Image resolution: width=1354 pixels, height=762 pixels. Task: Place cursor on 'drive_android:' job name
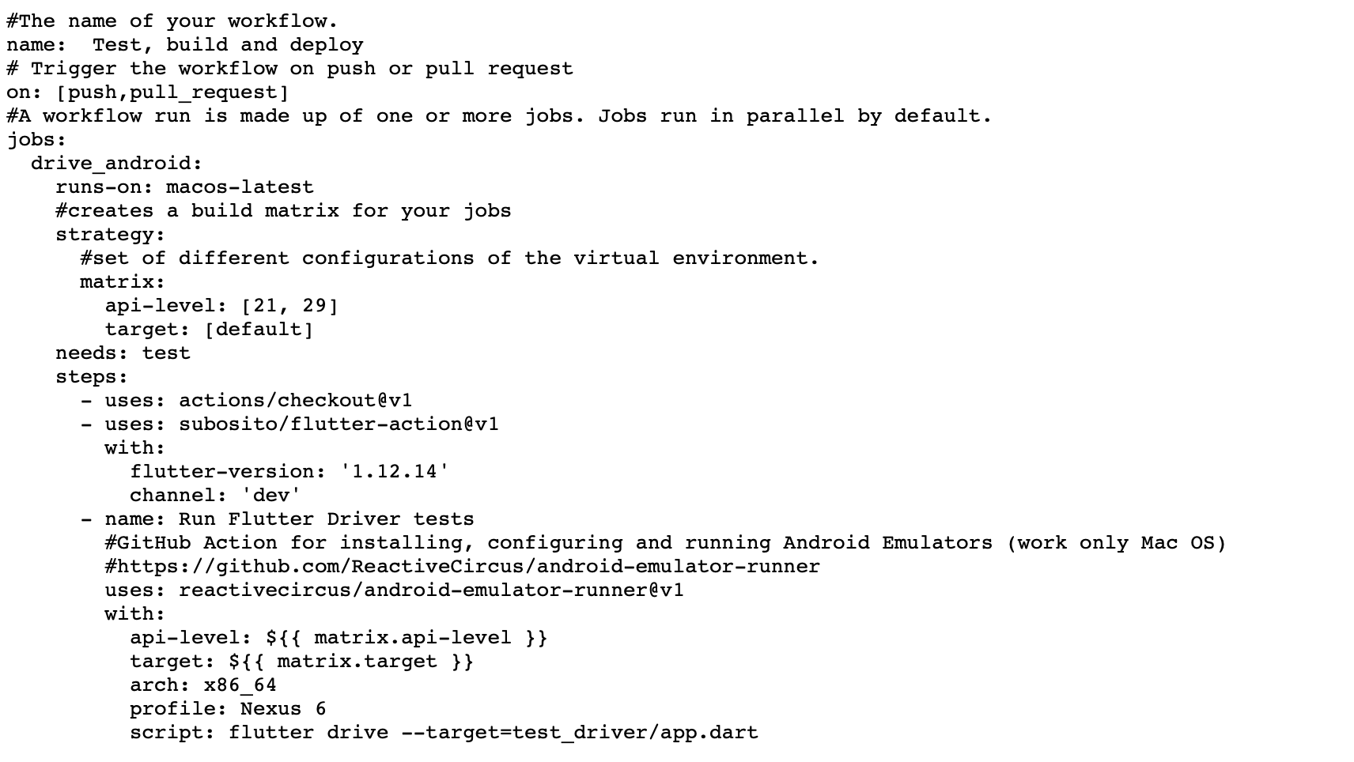117,164
